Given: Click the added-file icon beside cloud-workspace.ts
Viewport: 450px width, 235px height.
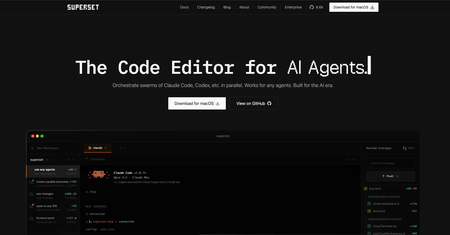Looking at the screenshot, I should [369, 204].
